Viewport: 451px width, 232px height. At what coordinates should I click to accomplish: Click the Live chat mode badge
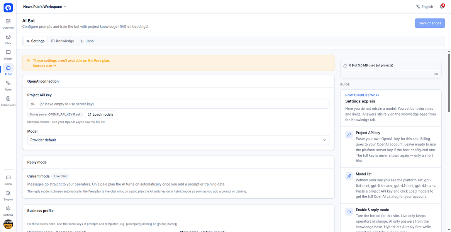[60, 176]
